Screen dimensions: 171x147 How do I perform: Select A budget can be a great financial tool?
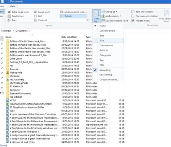pyautogui.click(x=30, y=139)
